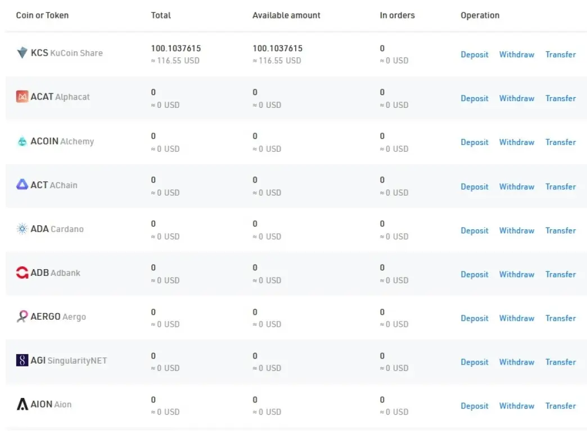Screen dimensions: 587x431
Task: Open Deposit for AGI SingularityNET
Action: (x=475, y=362)
